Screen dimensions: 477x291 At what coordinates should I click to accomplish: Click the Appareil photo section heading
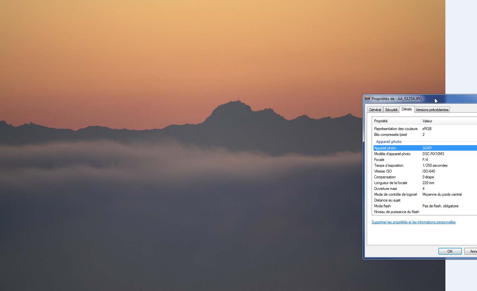coord(389,142)
